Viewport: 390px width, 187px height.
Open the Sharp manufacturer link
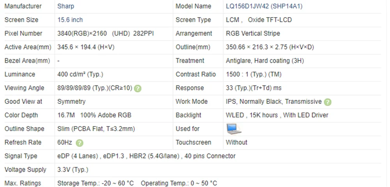[66, 6]
